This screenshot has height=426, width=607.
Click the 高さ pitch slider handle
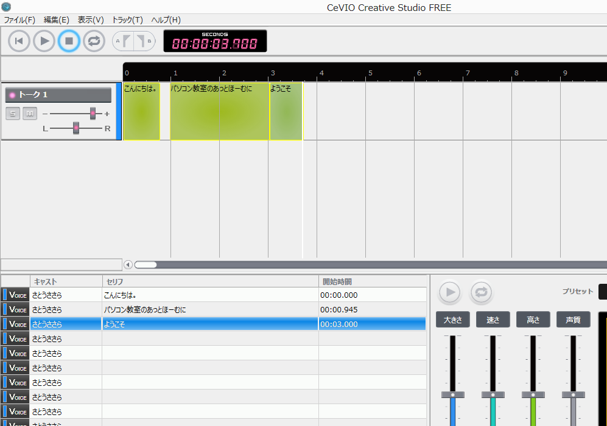pyautogui.click(x=533, y=394)
